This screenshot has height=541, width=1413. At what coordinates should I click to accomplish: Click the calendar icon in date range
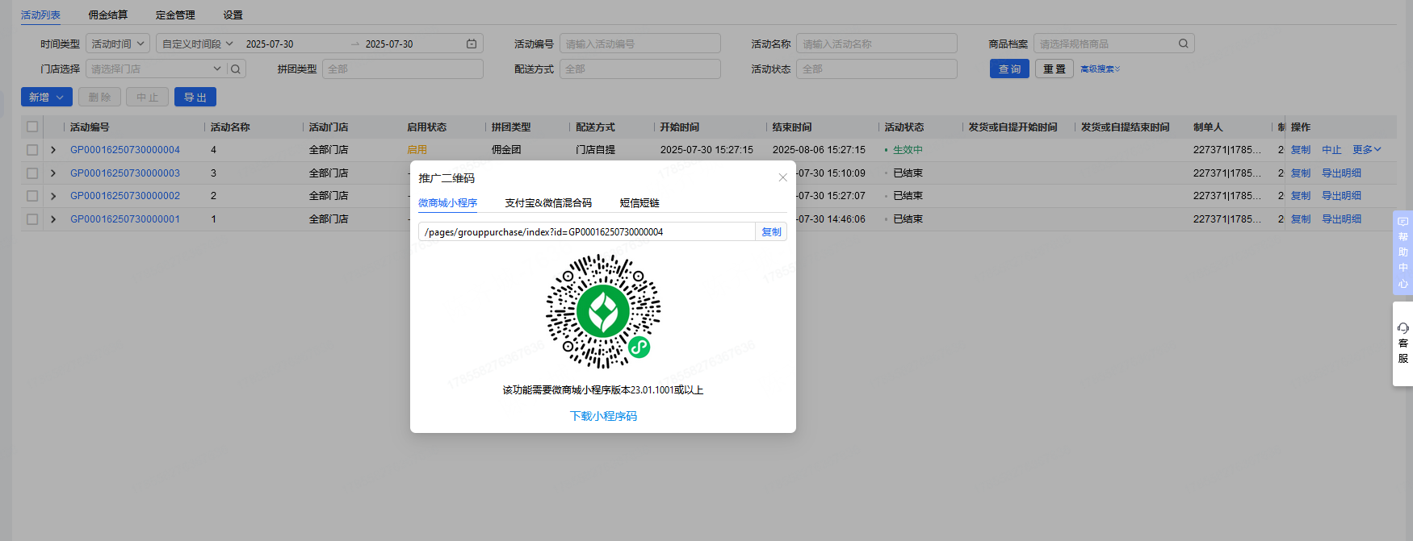tap(472, 44)
